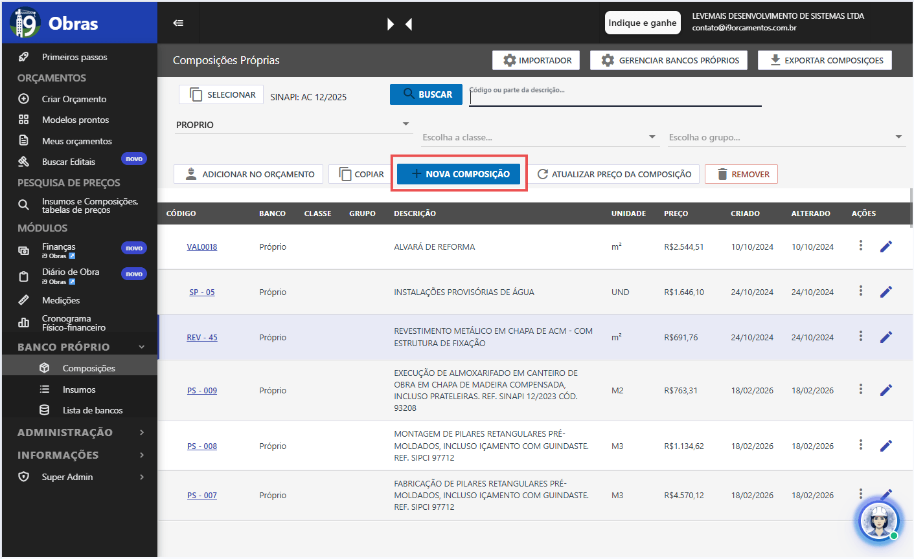This screenshot has width=914, height=559.
Task: Open the REV - 45 code link
Action: pos(202,337)
